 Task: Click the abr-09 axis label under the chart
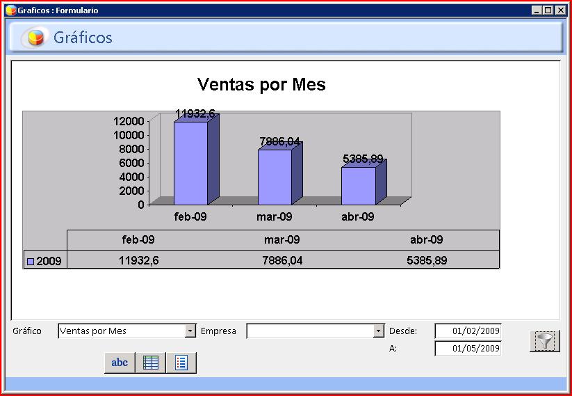click(358, 216)
